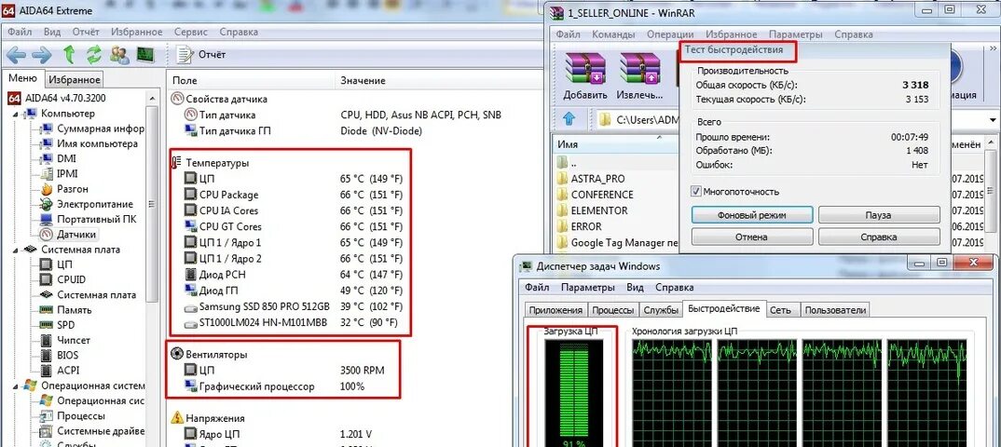Switch to Процессы tab in Task Manager
The width and height of the screenshot is (1001, 447).
(x=613, y=310)
